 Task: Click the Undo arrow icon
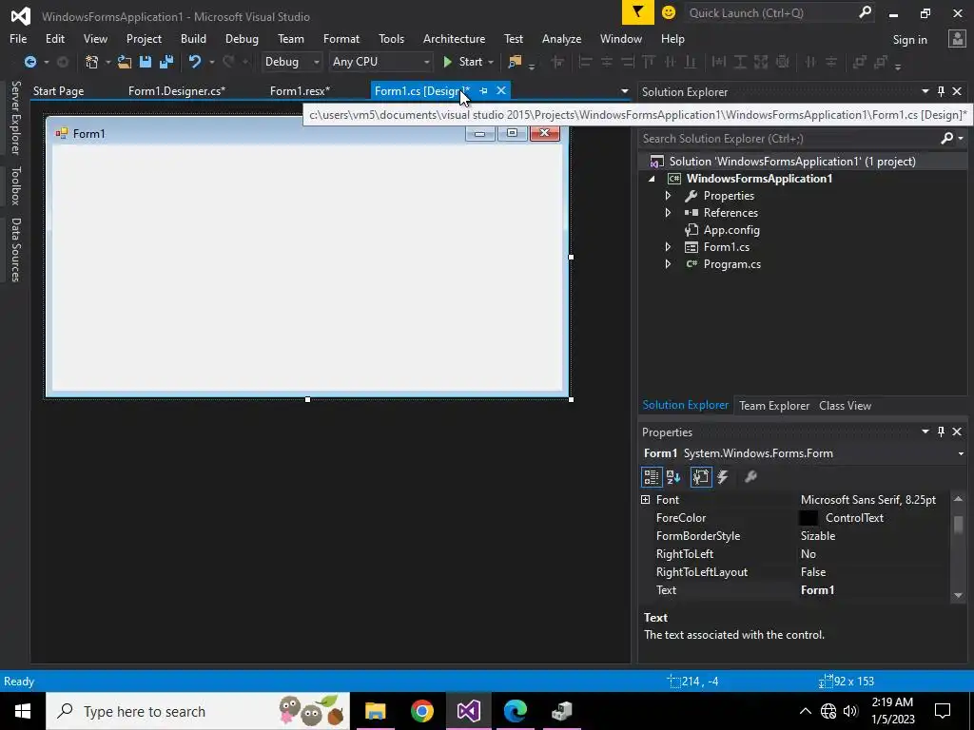coord(194,62)
